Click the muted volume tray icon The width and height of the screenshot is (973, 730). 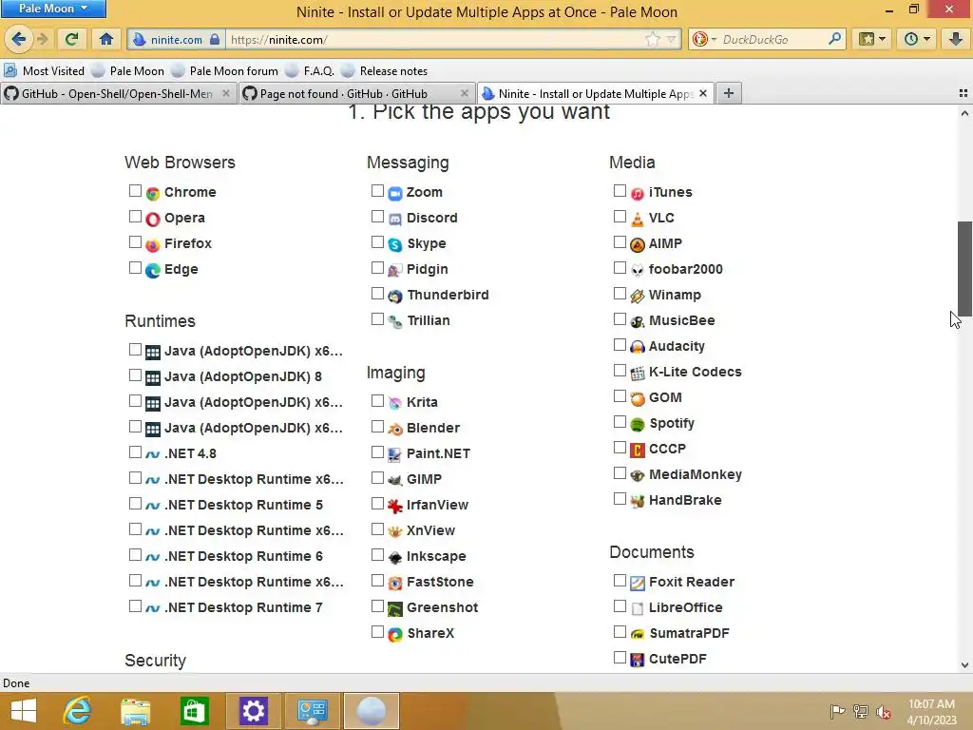[883, 711]
